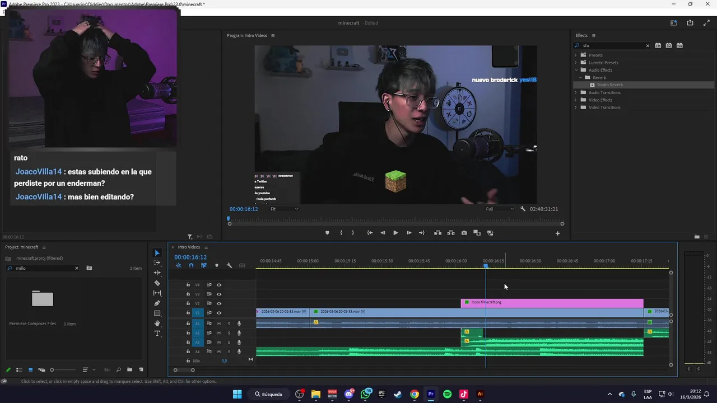Viewport: 717px width, 403px height.
Task: Go to In point in Program monitor
Action: [x=370, y=233]
